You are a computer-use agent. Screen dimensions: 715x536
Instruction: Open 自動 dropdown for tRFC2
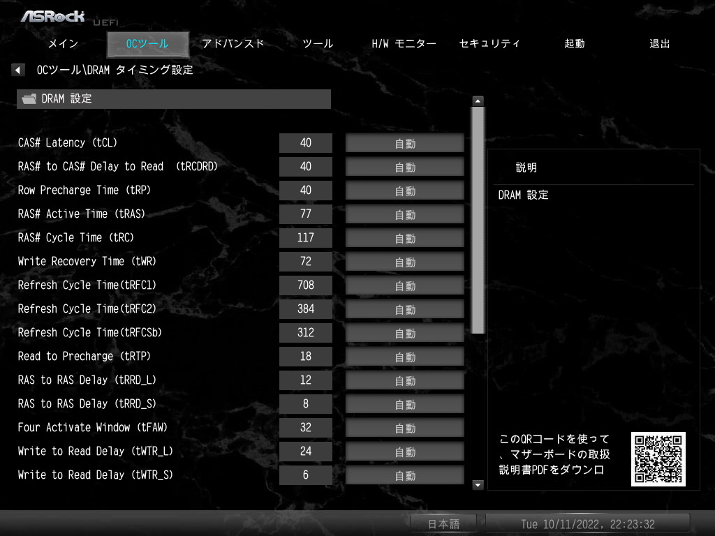(405, 309)
